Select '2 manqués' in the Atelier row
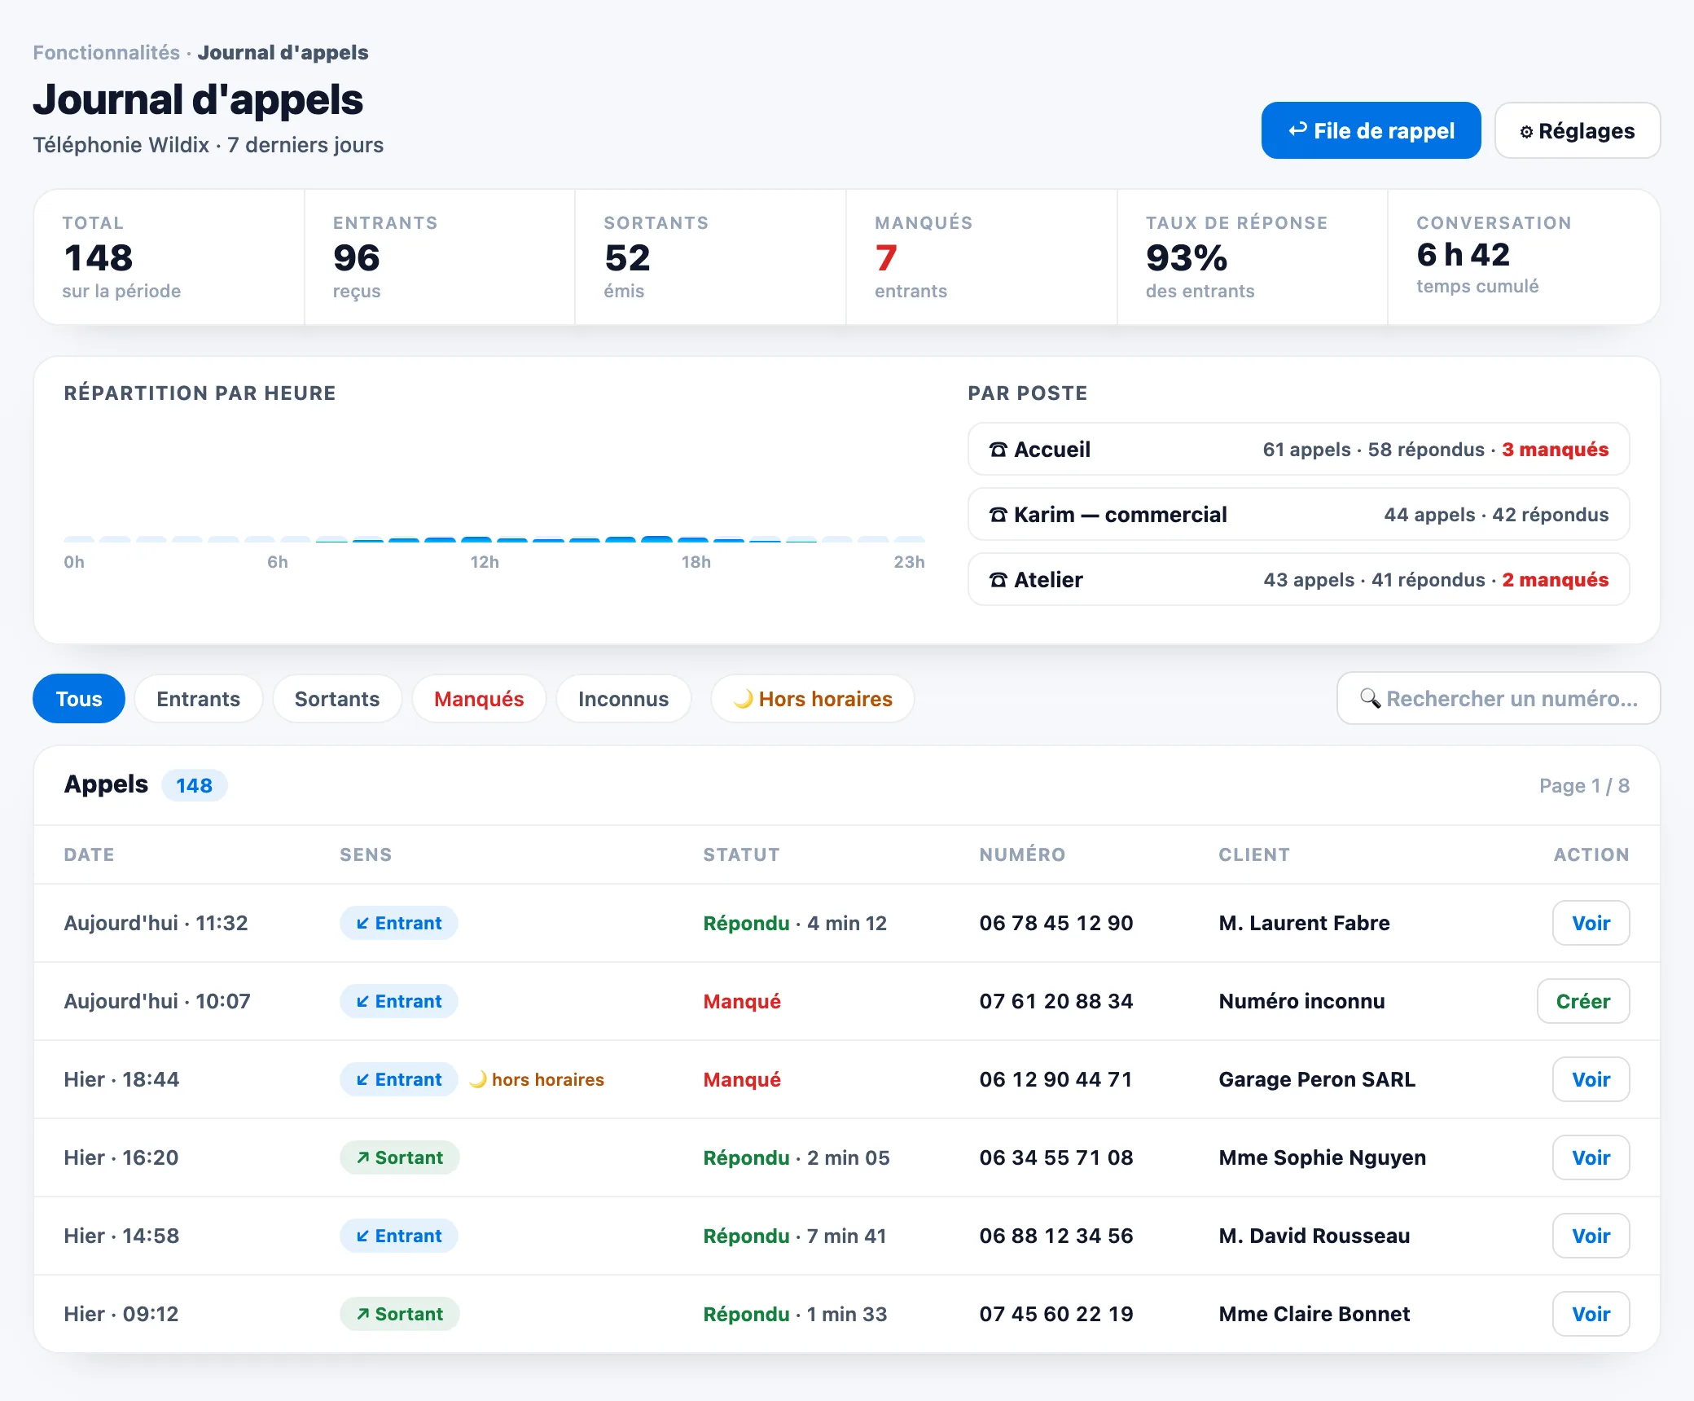Viewport: 1694px width, 1401px height. point(1555,580)
